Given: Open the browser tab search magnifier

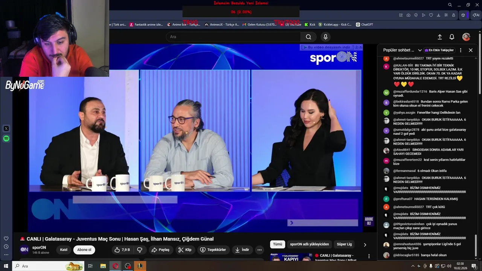Looking at the screenshot, I should pos(450,5).
